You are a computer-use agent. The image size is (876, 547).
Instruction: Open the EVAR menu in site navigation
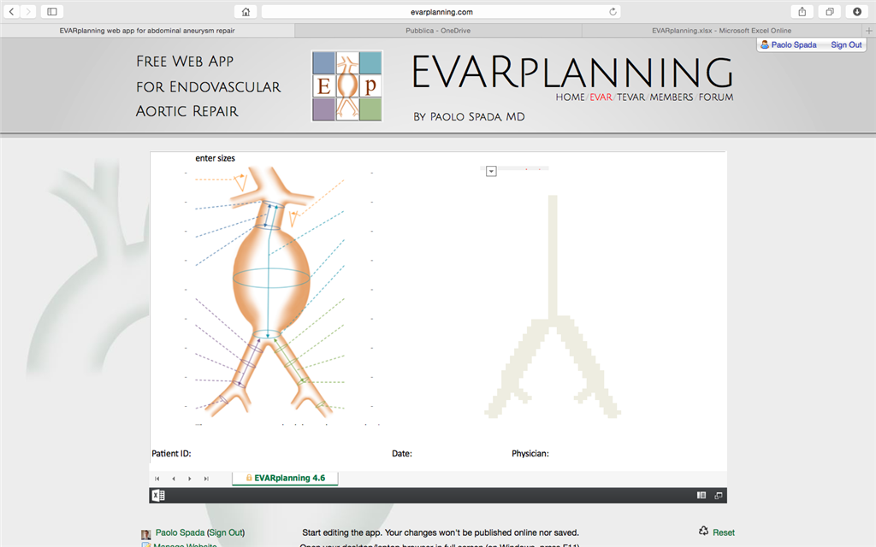599,97
